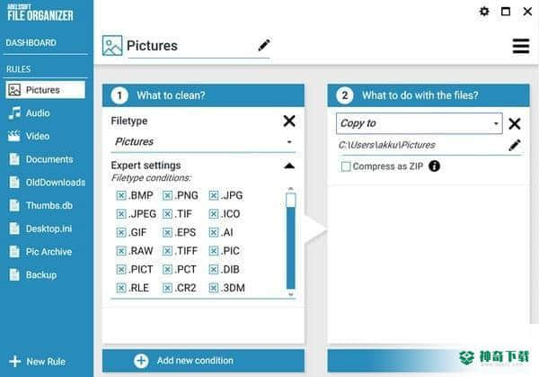Collapse the Expert settings section
Viewport: 539px width, 377px height.
coord(289,166)
